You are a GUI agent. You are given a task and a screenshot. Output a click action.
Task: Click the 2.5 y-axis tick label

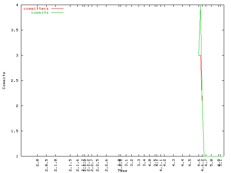(15, 80)
